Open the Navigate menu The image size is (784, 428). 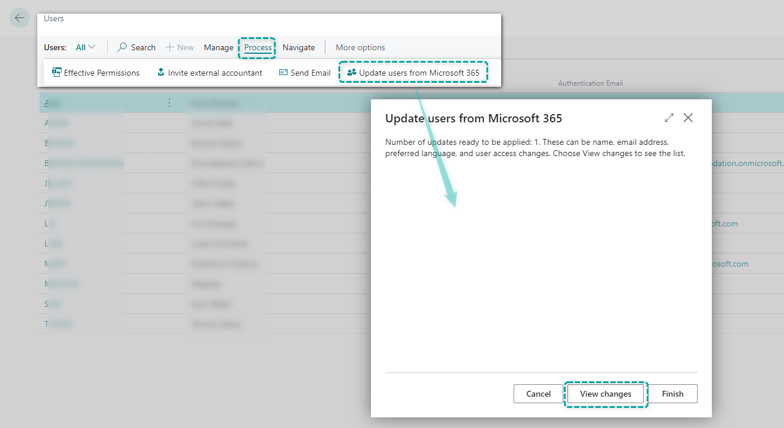[x=299, y=47]
